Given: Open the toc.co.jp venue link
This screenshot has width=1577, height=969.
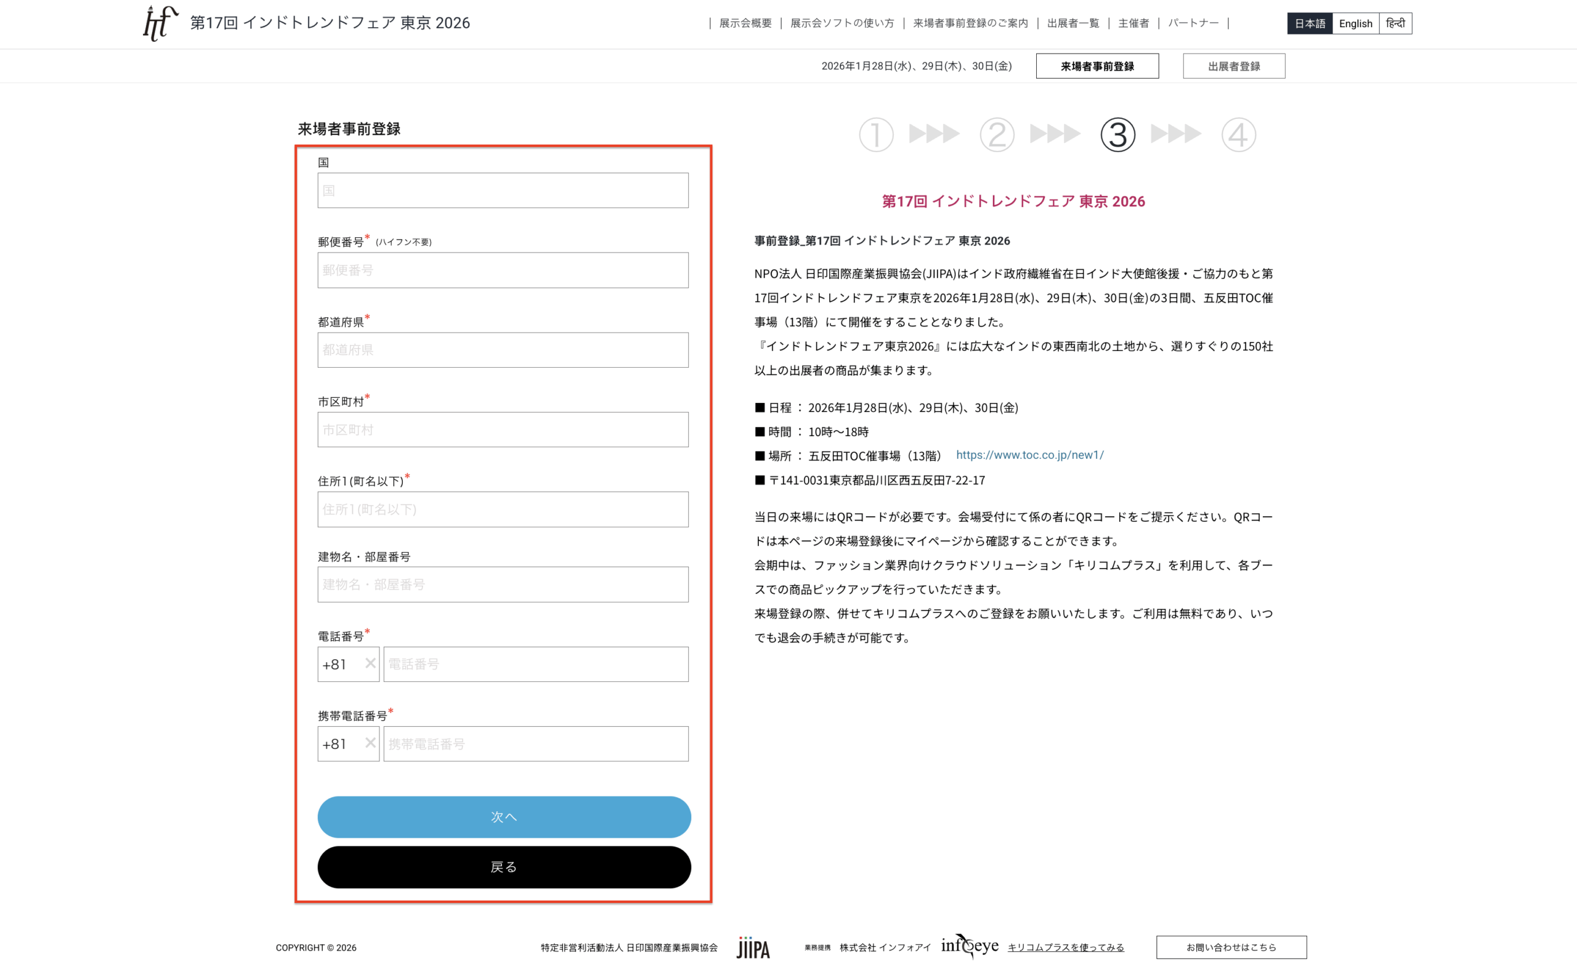Looking at the screenshot, I should 1029,455.
